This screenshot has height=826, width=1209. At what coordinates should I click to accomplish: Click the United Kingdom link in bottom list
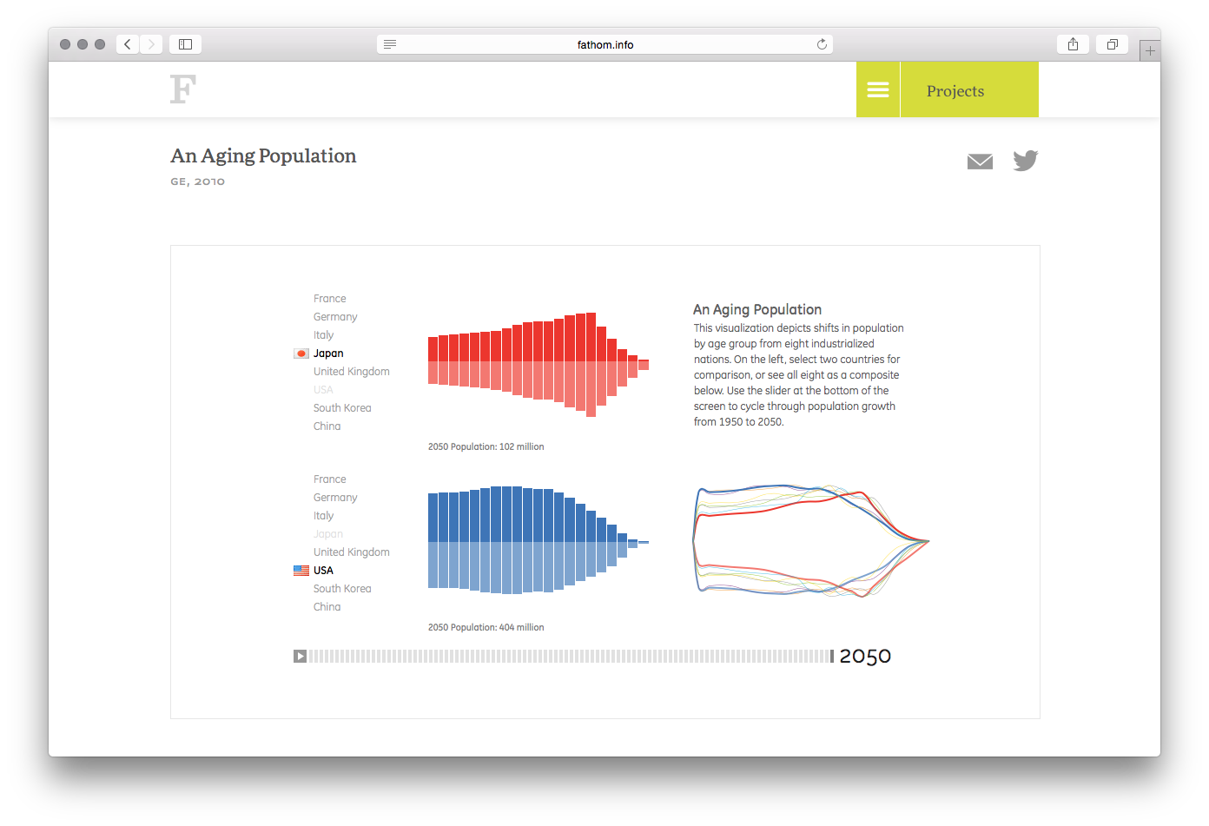point(351,552)
